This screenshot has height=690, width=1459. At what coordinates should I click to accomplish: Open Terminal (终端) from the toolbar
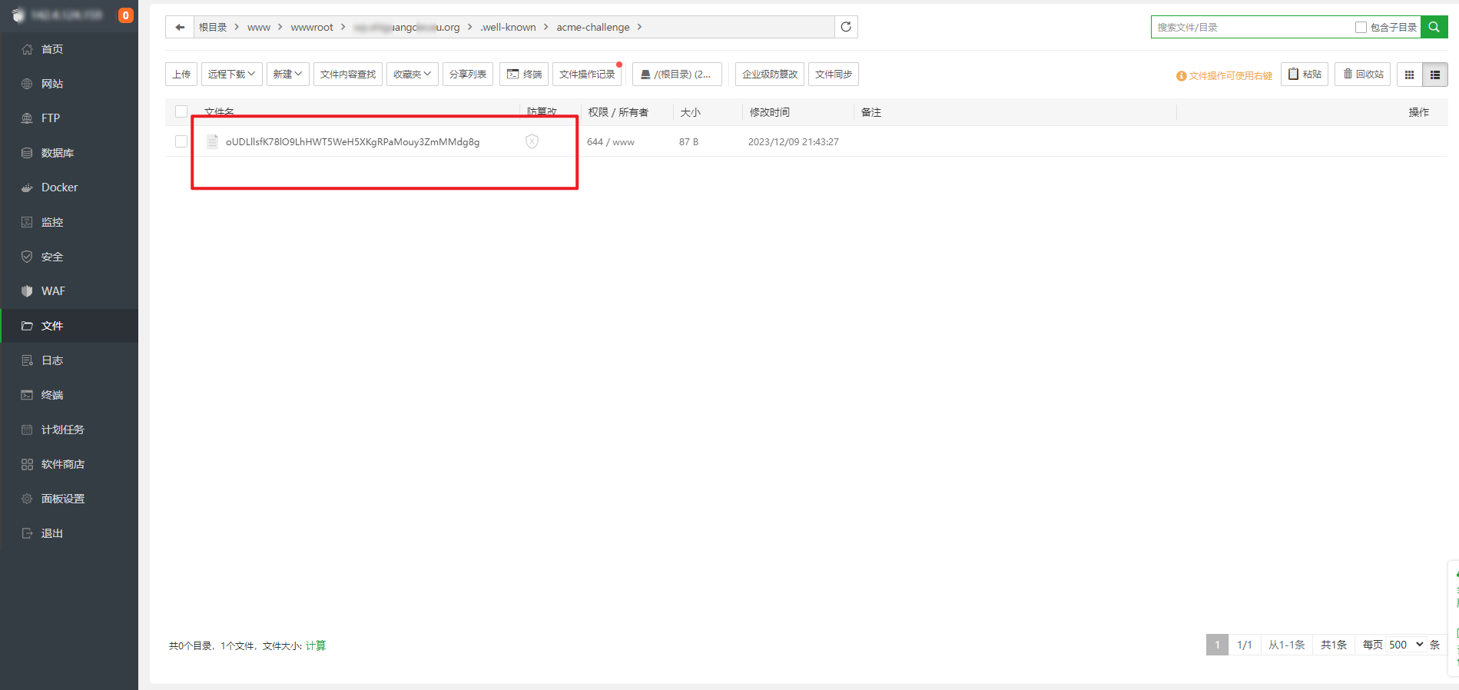524,75
